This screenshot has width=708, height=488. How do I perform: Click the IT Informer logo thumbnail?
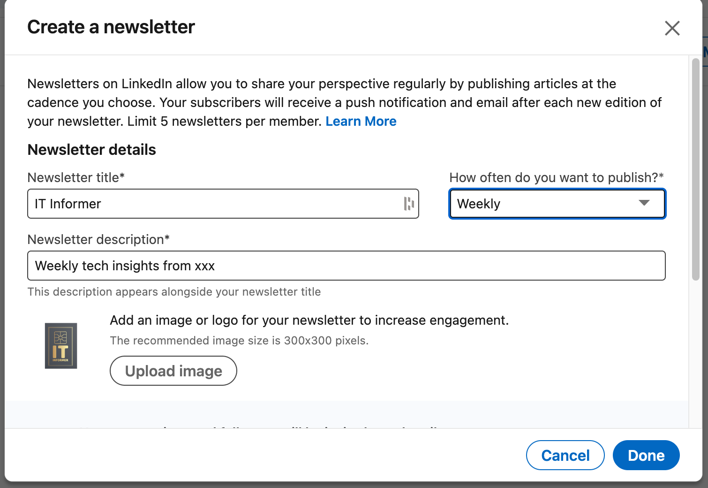61,346
